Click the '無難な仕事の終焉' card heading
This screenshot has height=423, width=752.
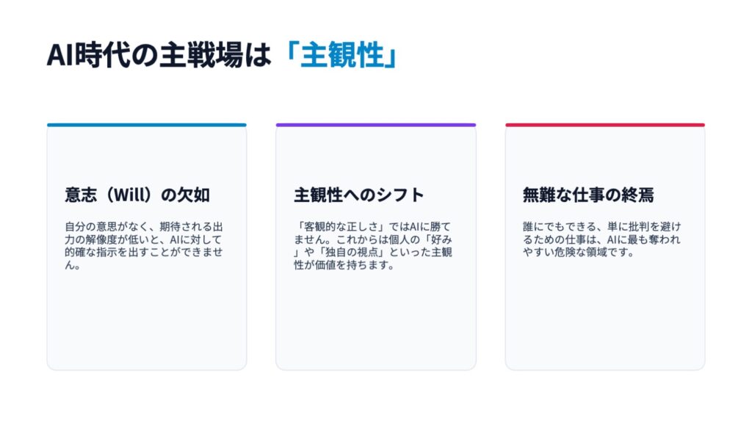coord(588,195)
